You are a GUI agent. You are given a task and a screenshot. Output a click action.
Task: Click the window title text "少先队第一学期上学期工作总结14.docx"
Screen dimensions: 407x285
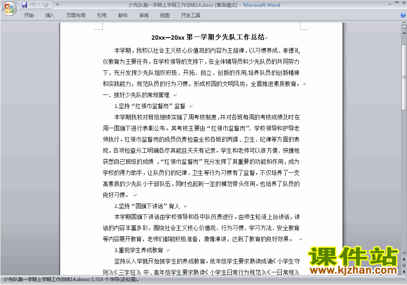pyautogui.click(x=171, y=5)
